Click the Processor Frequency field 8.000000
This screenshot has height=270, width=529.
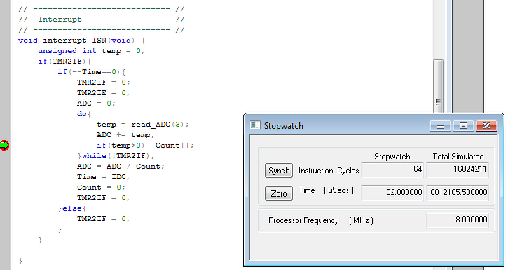(x=458, y=220)
